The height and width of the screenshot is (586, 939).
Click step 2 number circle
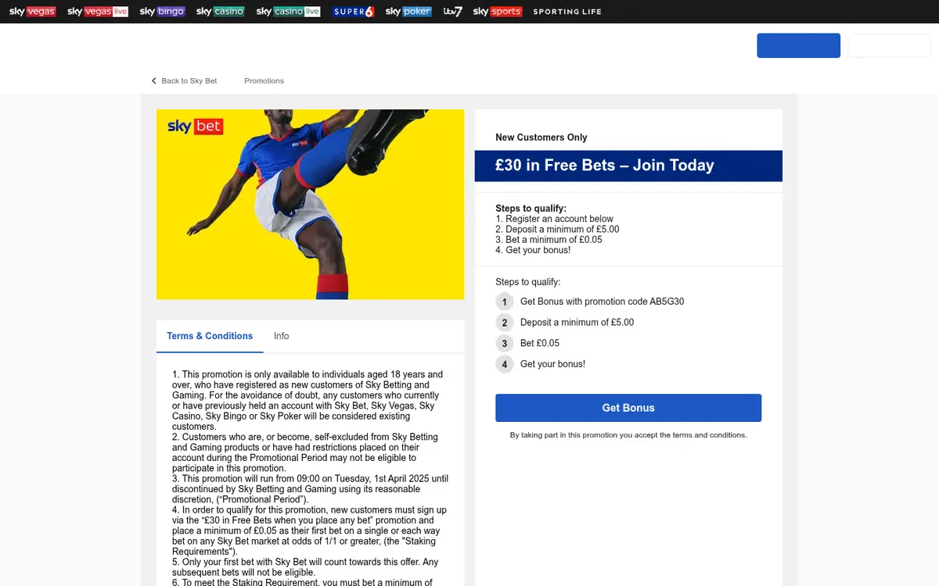click(x=505, y=323)
